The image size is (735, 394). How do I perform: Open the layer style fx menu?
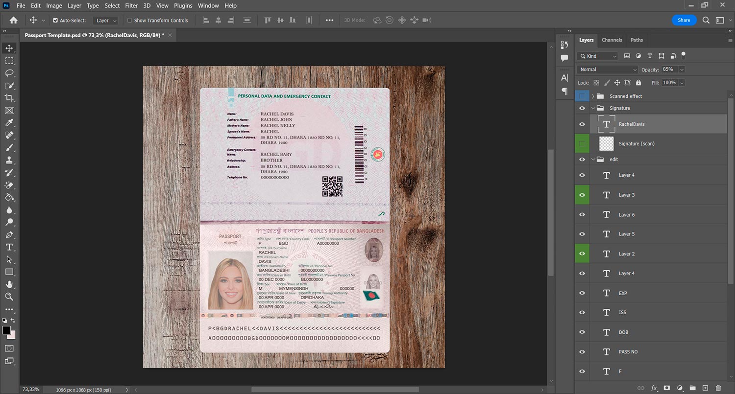654,388
